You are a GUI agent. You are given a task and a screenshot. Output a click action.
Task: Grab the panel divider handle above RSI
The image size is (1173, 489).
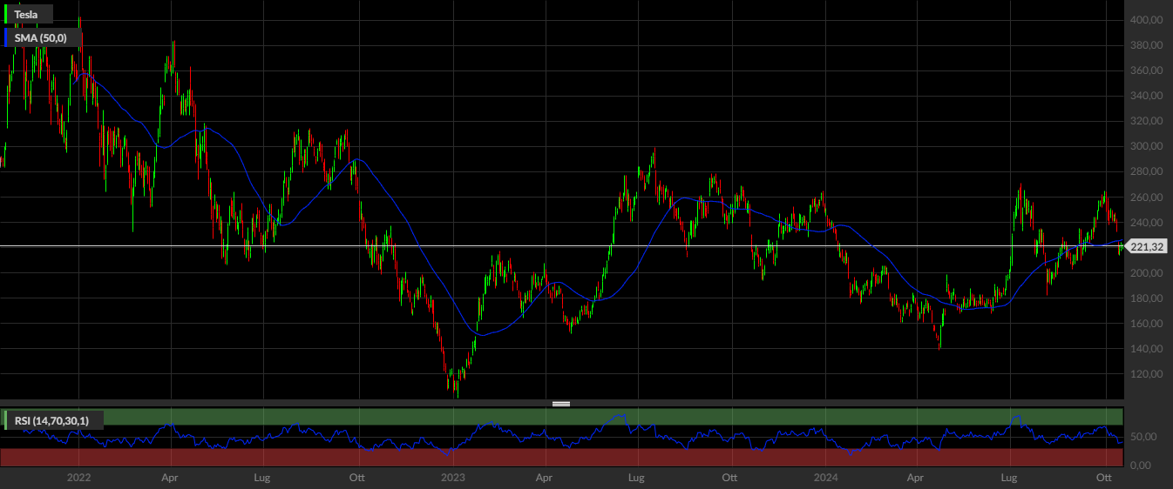(x=561, y=404)
